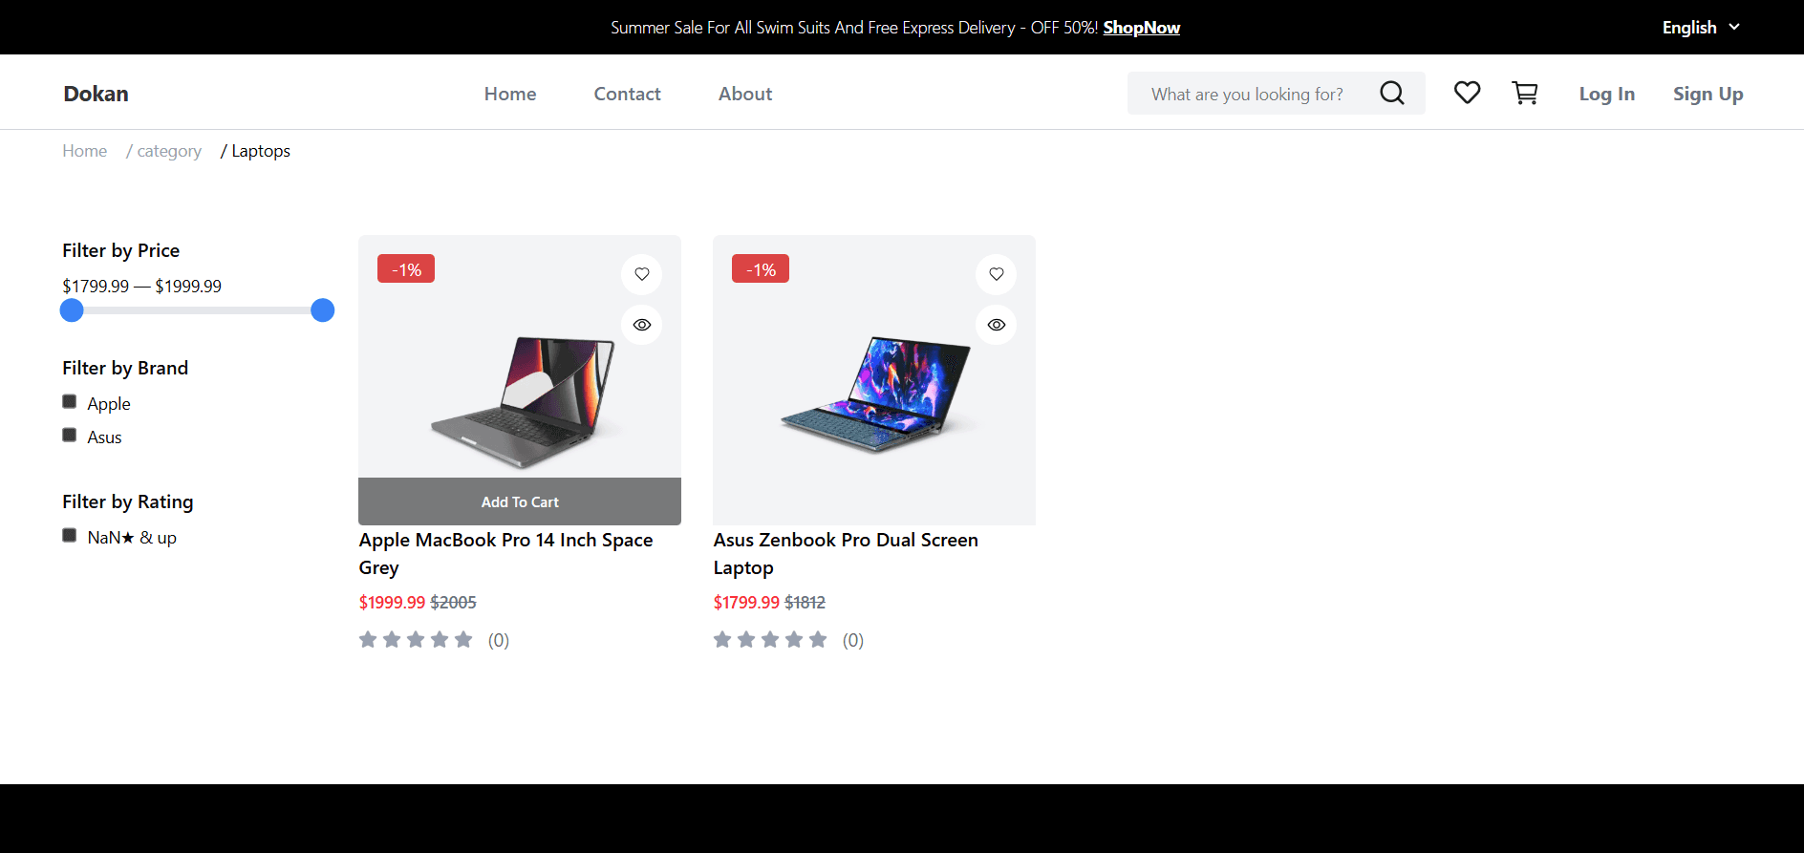Open the About menu item
The width and height of the screenshot is (1804, 853).
(744, 94)
